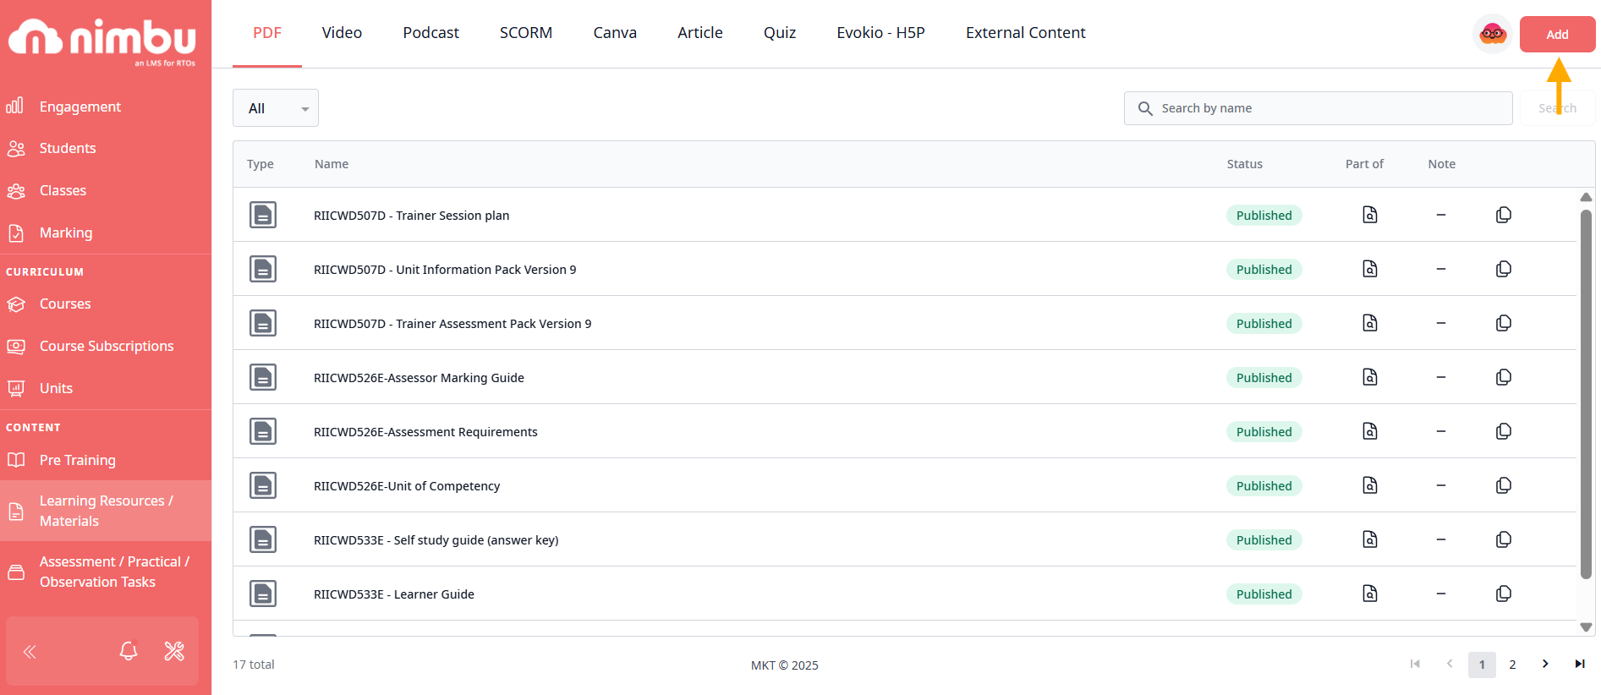Image resolution: width=1601 pixels, height=695 pixels.
Task: Click Published badge of Trainer Assessment Pack
Action: 1264,324
